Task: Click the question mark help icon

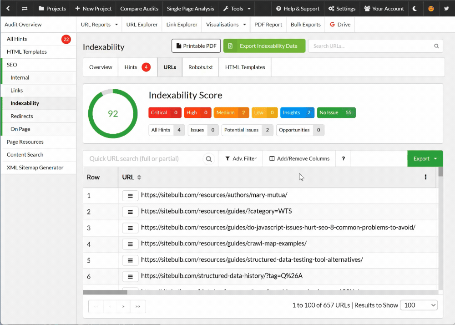Action: (x=343, y=159)
